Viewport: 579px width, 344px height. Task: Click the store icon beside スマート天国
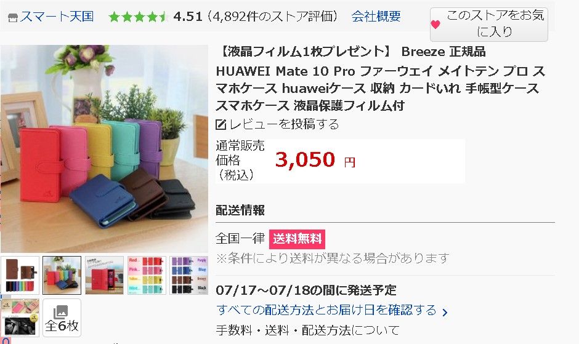pyautogui.click(x=13, y=18)
